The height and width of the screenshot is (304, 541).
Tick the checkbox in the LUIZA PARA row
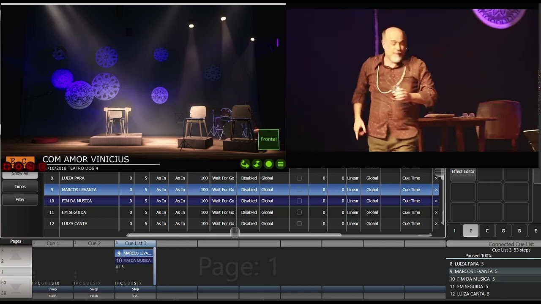click(299, 178)
